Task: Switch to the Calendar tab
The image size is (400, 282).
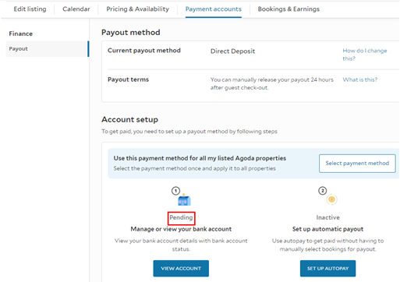Action: (x=76, y=9)
